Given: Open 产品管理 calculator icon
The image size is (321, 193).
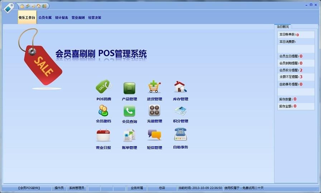Looking at the screenshot, I should click(129, 88).
